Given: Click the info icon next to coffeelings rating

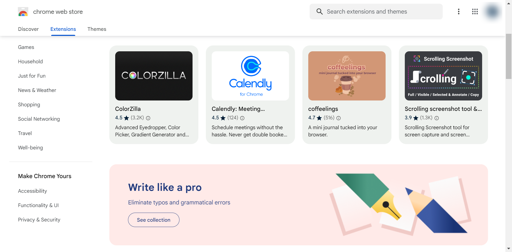Looking at the screenshot, I should point(338,118).
